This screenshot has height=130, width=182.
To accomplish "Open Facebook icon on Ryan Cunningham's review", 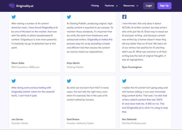I will tap(124, 17).
